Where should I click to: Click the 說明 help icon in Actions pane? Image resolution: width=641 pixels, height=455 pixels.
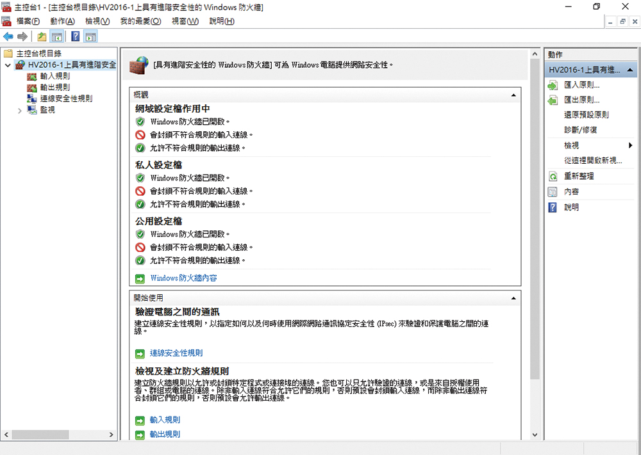coord(553,207)
